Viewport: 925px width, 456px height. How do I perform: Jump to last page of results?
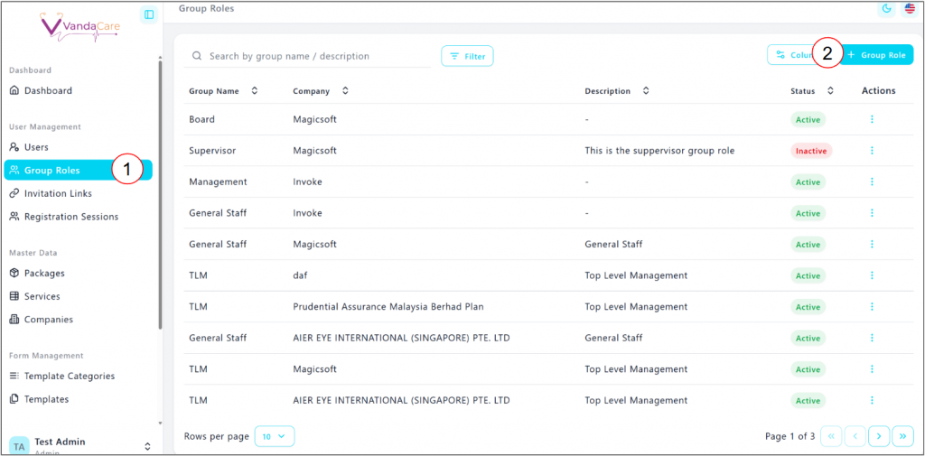pos(902,436)
